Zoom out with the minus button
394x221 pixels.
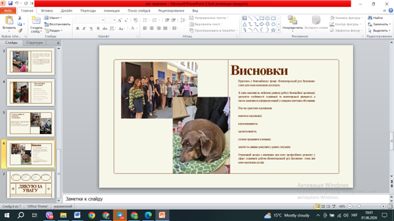(x=350, y=206)
